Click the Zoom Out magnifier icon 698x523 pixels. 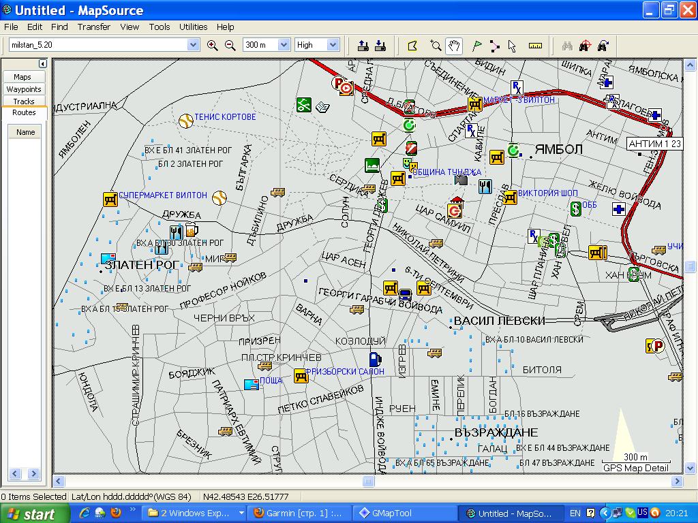click(x=230, y=45)
